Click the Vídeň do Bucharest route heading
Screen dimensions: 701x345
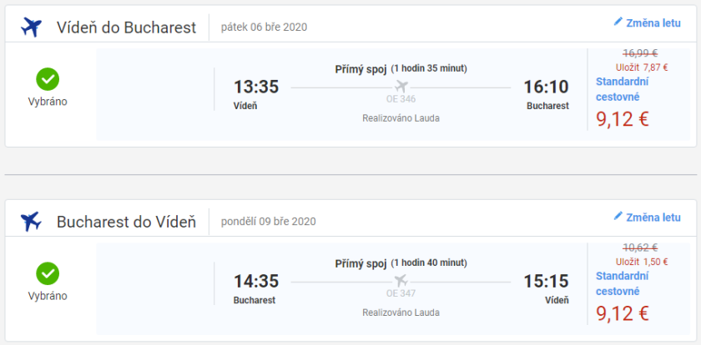126,27
